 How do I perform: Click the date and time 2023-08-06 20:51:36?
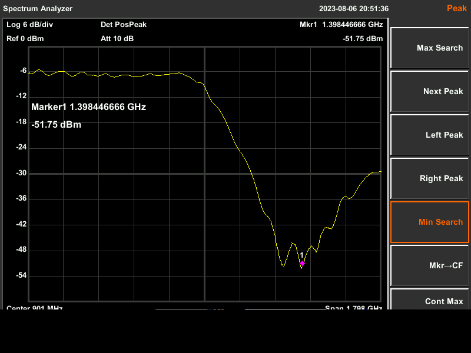354,9
